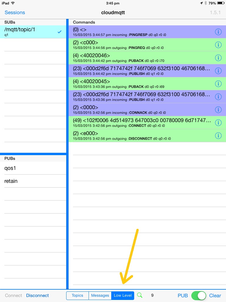
Task: Select the retain publication entry
Action: click(x=32, y=181)
